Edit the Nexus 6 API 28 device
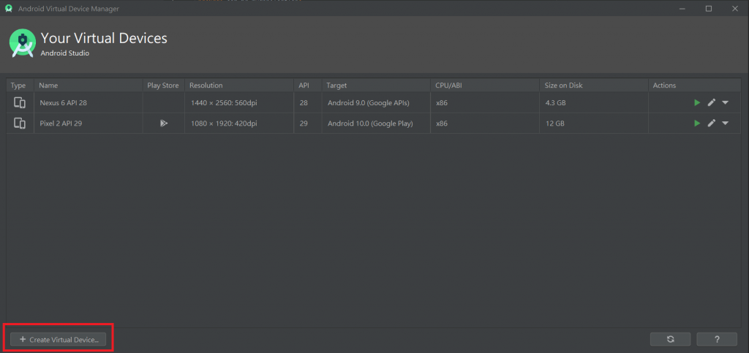 click(711, 102)
